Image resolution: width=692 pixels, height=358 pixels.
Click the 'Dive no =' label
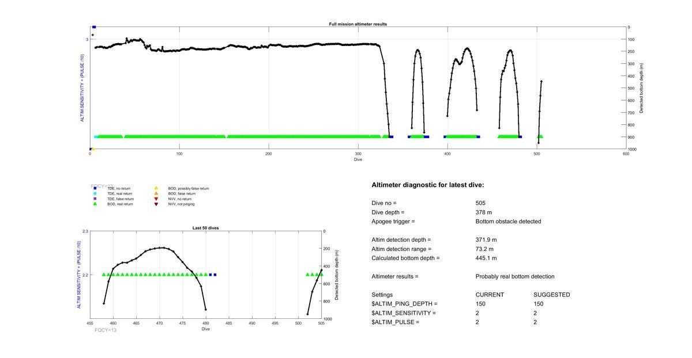click(x=384, y=203)
